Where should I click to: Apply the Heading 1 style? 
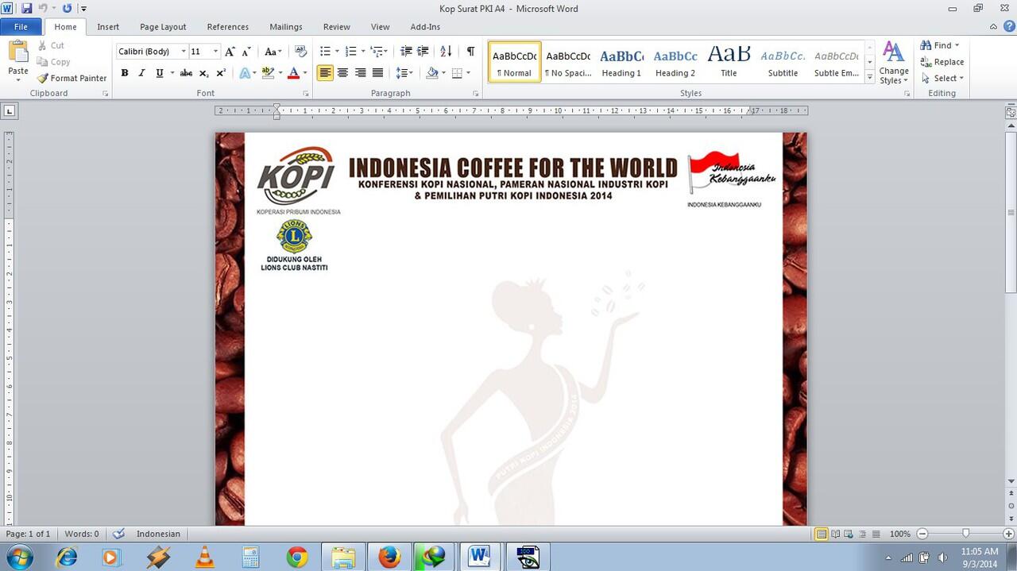click(x=621, y=63)
